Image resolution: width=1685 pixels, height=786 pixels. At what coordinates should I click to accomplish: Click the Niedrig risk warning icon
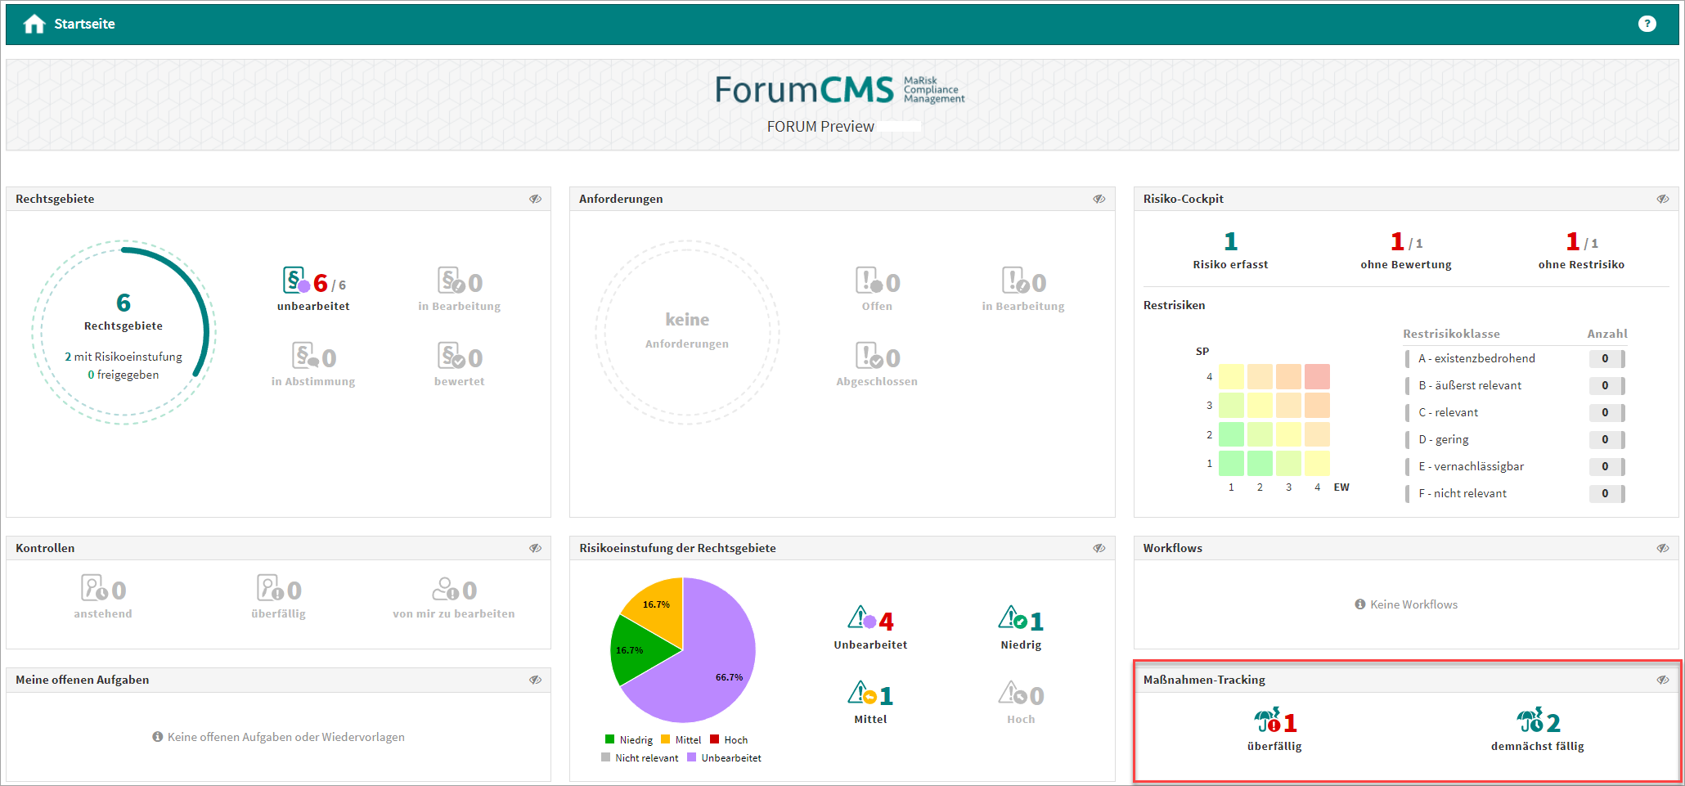[x=1012, y=618]
